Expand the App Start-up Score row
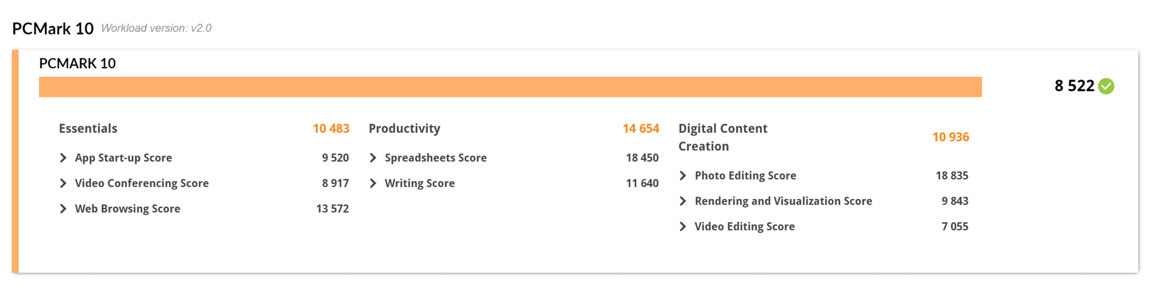 [63, 158]
